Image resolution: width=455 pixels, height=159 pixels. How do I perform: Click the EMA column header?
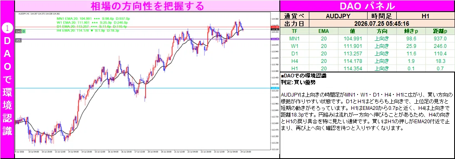tap(324, 31)
